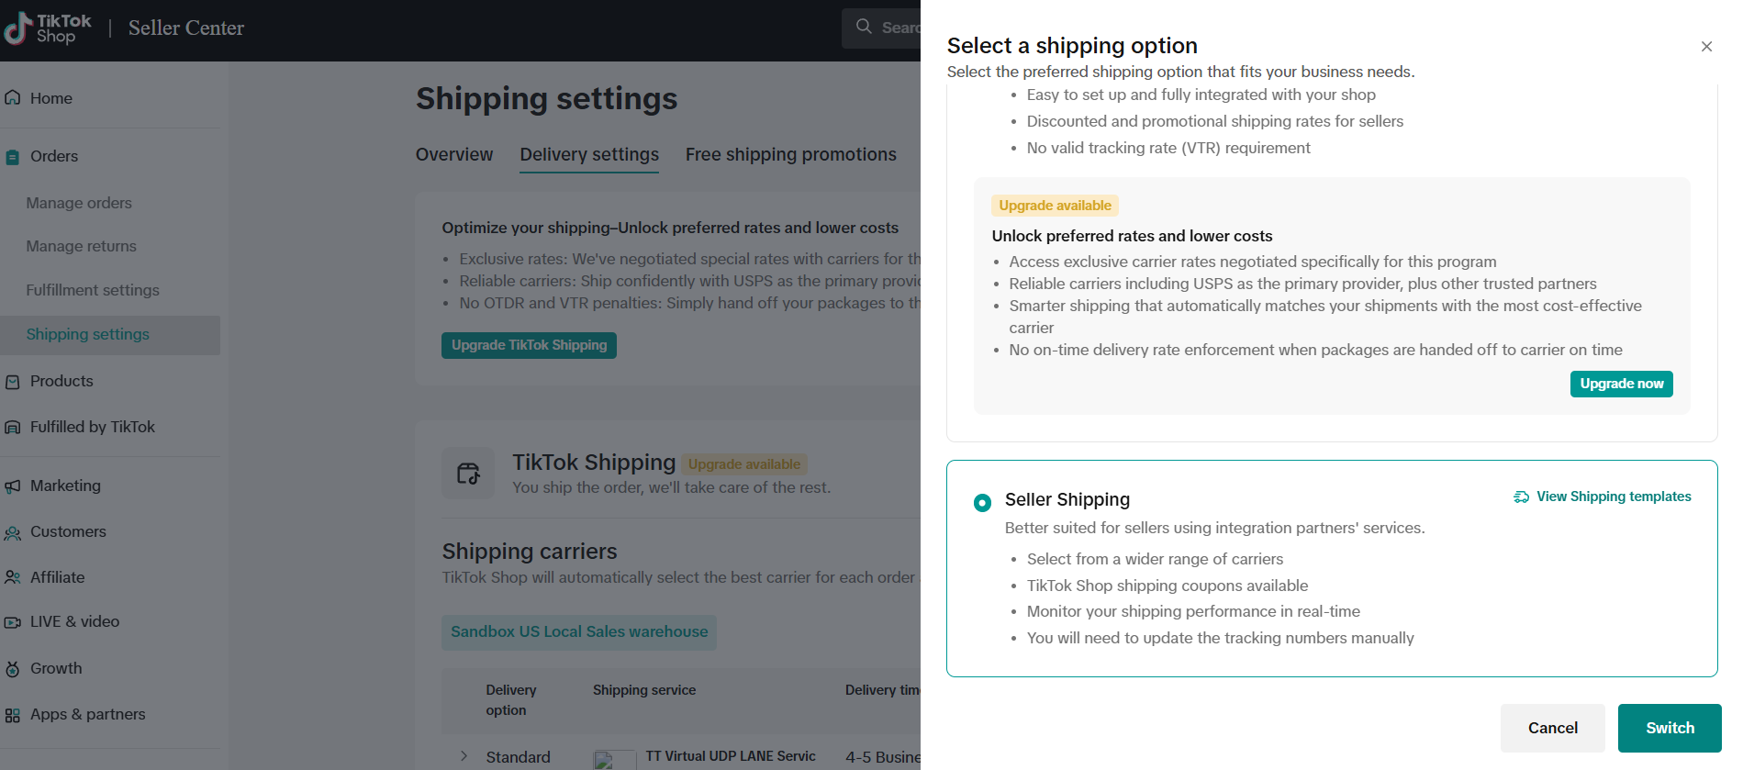The width and height of the screenshot is (1743, 770).
Task: Click the Upgrade now button
Action: 1621,384
